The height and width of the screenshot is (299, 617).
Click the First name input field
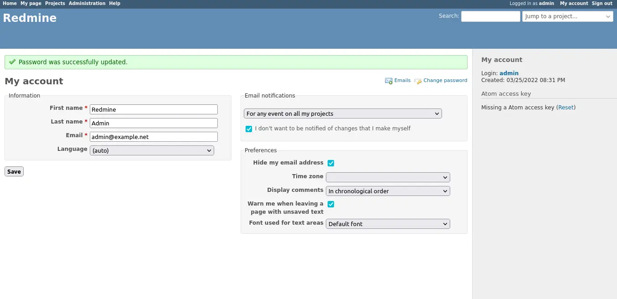[x=154, y=109]
